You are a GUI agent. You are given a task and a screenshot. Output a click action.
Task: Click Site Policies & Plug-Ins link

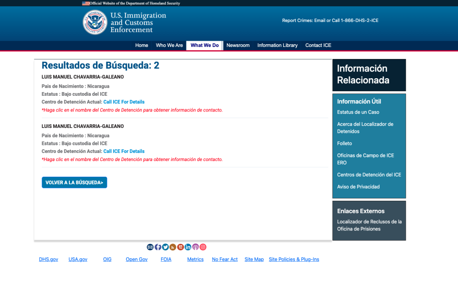(294, 259)
